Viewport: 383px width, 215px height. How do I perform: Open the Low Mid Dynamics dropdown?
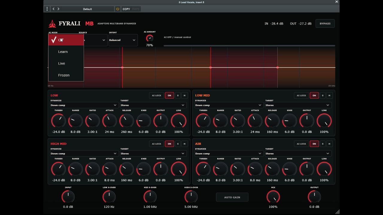(229, 105)
